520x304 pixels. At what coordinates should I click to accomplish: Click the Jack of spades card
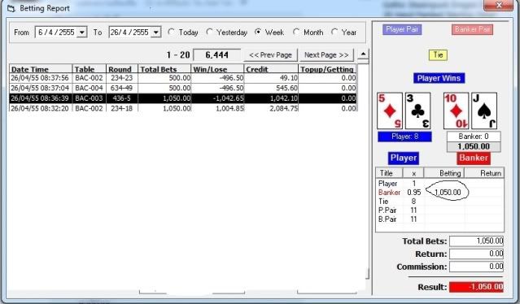(484, 111)
